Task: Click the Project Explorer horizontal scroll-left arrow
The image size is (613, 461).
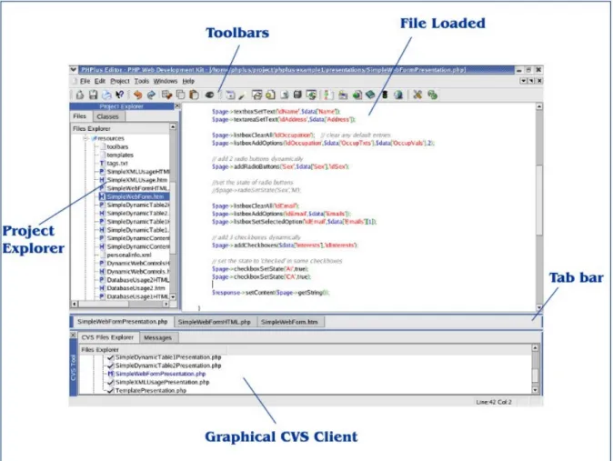Action: (x=75, y=304)
